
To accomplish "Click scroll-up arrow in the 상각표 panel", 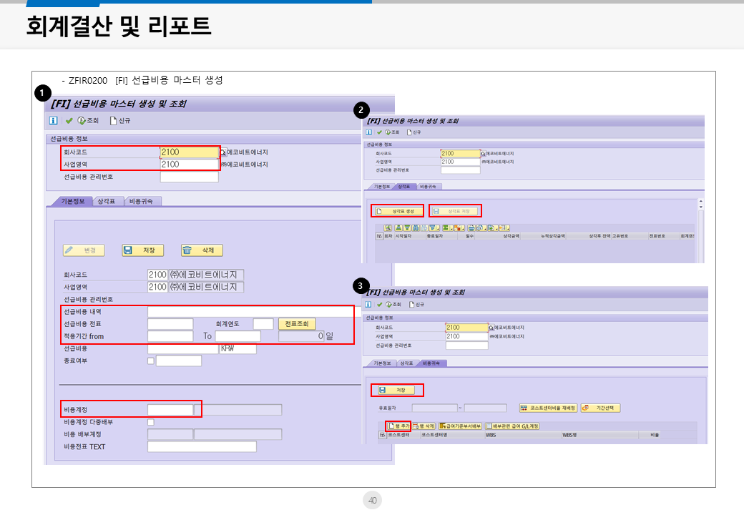I will [x=701, y=202].
